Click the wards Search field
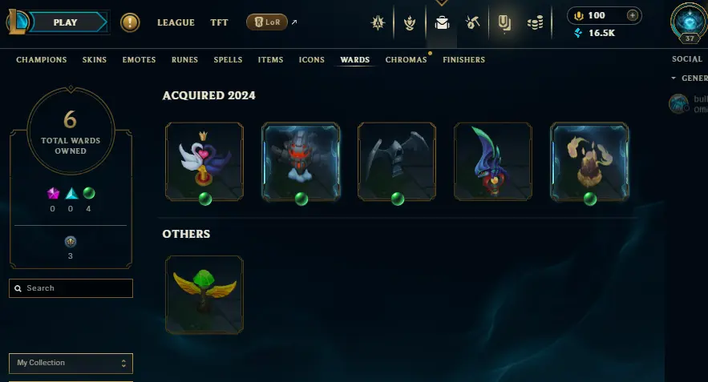Image resolution: width=708 pixels, height=382 pixels. point(71,288)
